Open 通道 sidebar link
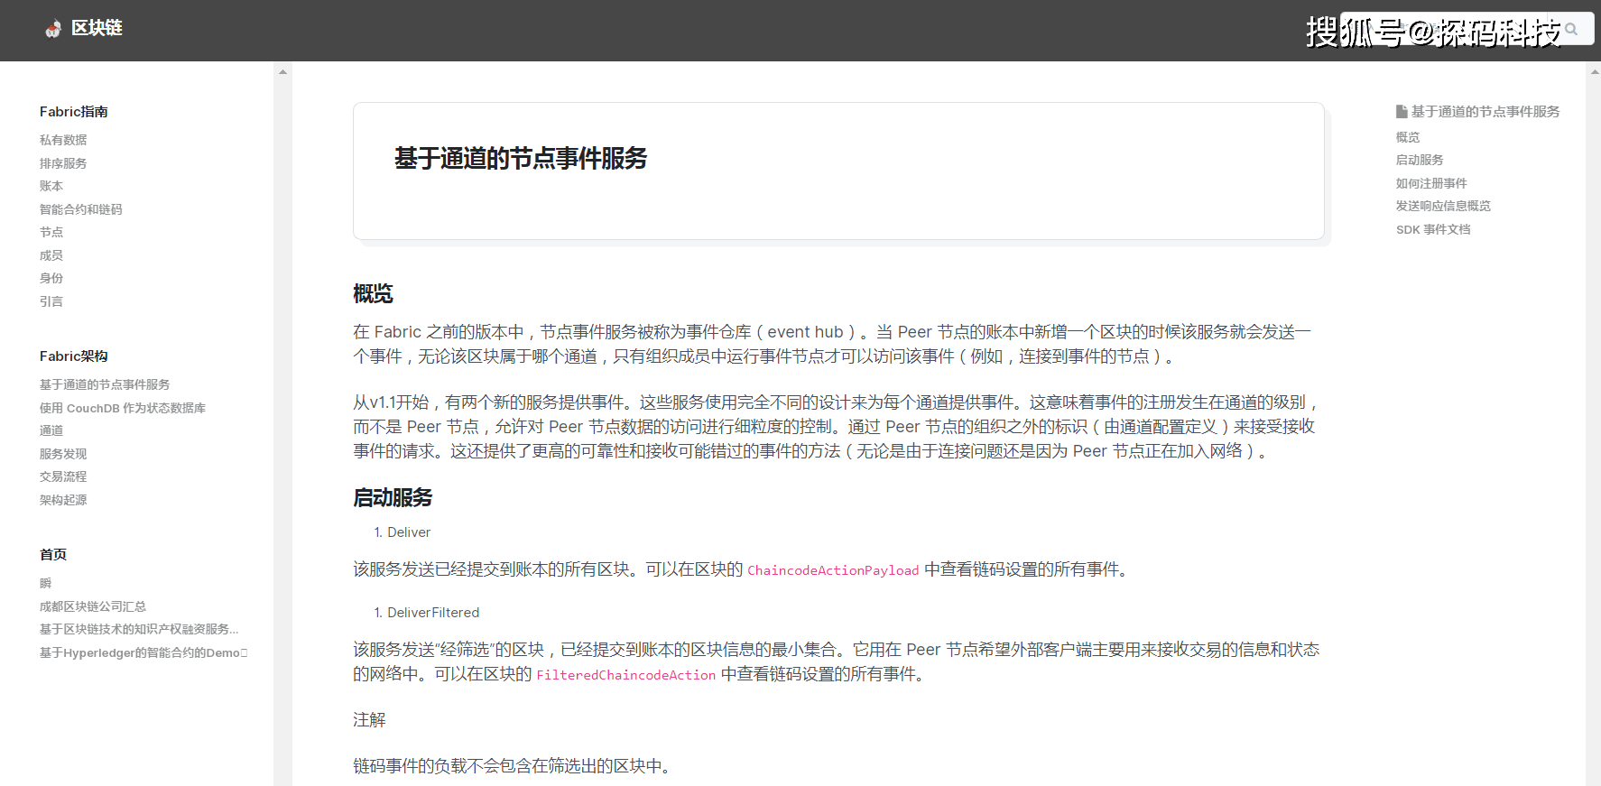1601x786 pixels. click(x=51, y=430)
